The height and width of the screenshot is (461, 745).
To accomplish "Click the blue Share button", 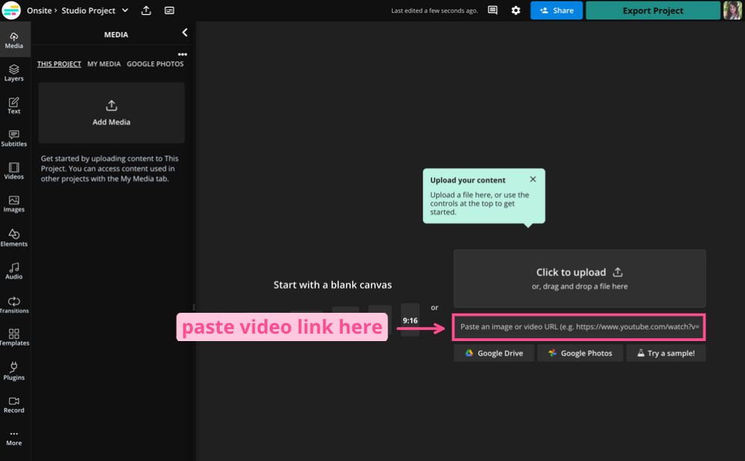I will pyautogui.click(x=557, y=10).
